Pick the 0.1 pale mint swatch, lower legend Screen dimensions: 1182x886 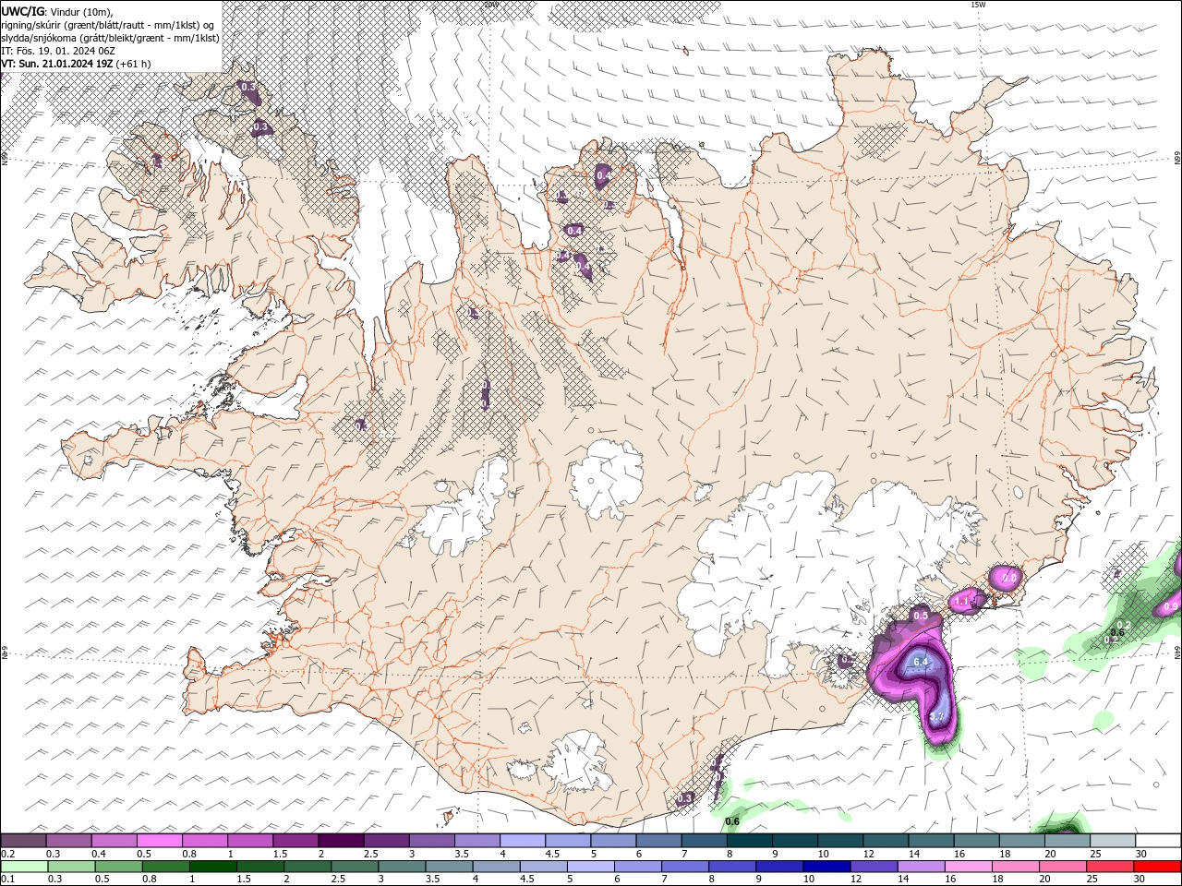pos(24,867)
